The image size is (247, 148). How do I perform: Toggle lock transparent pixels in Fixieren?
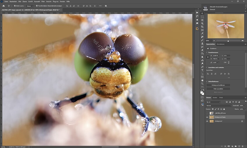tap(213, 109)
